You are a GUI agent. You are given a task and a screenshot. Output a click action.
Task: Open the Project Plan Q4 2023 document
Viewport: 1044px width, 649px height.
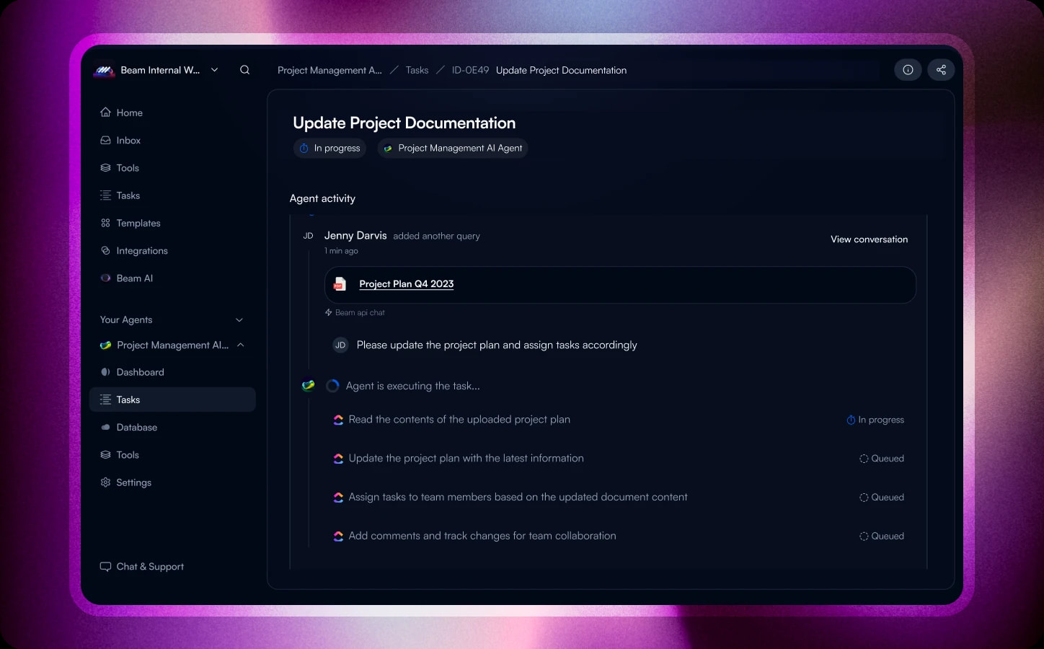(406, 283)
